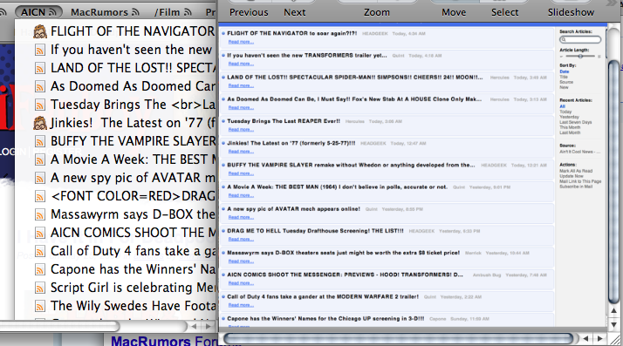Click RSS icon beside 'The Wily Swedes Have' entry
Screen dimensions: 623x346
click(40, 306)
